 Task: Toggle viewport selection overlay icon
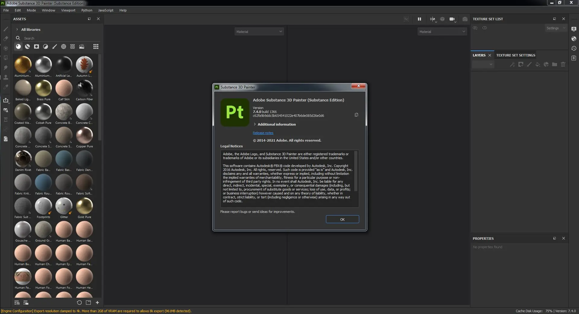click(406, 19)
